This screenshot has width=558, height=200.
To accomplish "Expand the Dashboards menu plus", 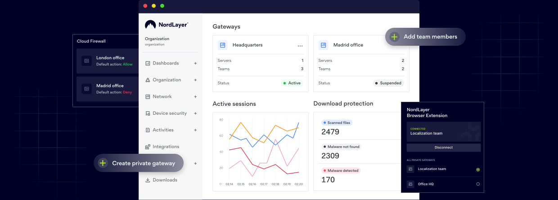I will (x=195, y=63).
